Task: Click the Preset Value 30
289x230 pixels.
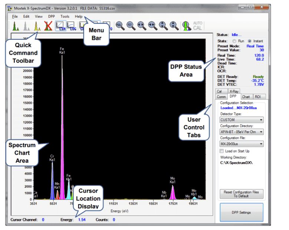Action: 262,50
